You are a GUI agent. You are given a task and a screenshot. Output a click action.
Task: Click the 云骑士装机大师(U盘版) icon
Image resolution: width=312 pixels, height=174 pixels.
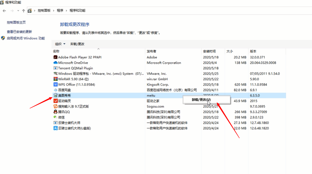pyautogui.click(x=56, y=128)
